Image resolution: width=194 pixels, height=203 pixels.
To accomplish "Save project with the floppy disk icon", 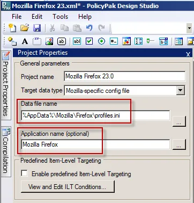I will 37,28.
